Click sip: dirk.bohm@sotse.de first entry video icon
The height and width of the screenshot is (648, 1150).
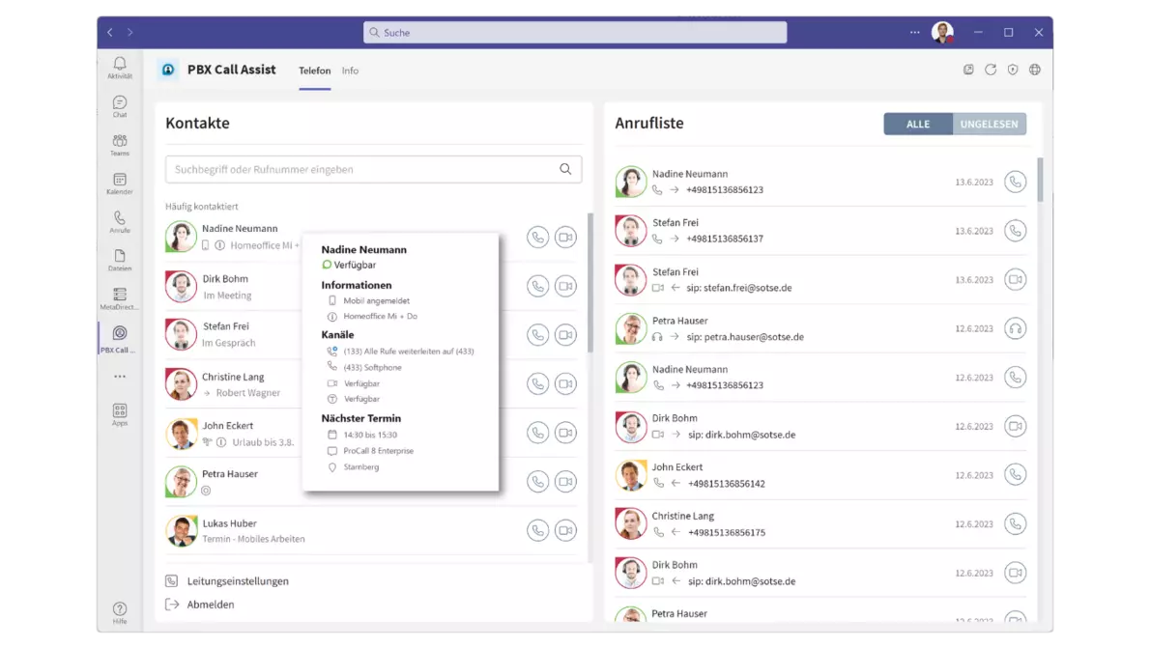pyautogui.click(x=1015, y=426)
